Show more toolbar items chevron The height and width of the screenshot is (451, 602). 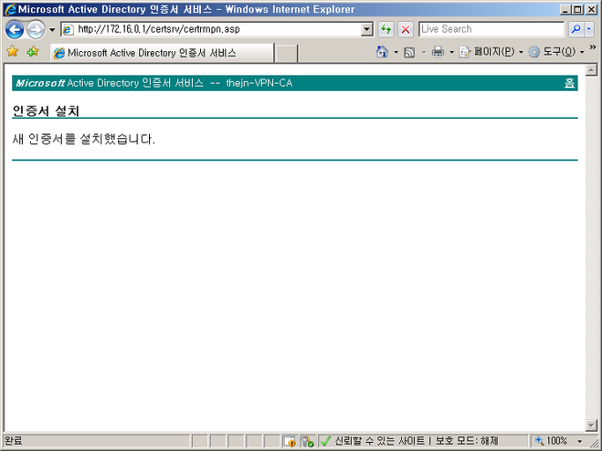click(x=592, y=48)
